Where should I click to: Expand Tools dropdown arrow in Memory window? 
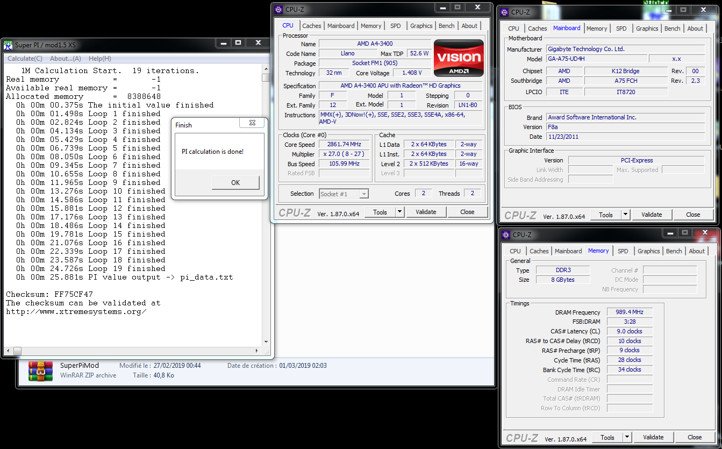627,437
